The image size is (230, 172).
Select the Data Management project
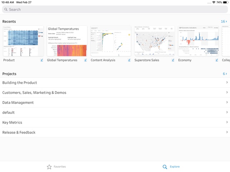tap(115, 102)
